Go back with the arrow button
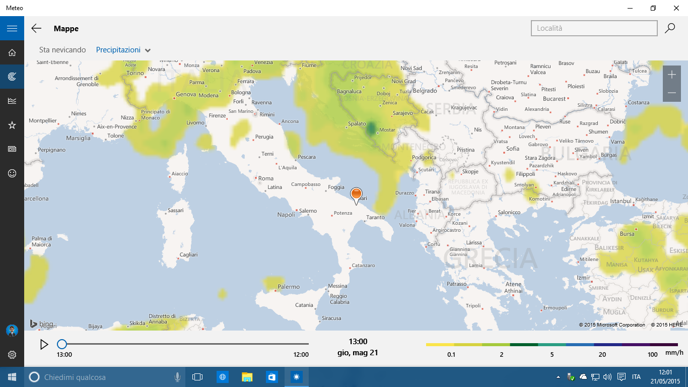Image resolution: width=688 pixels, height=387 pixels. (36, 28)
